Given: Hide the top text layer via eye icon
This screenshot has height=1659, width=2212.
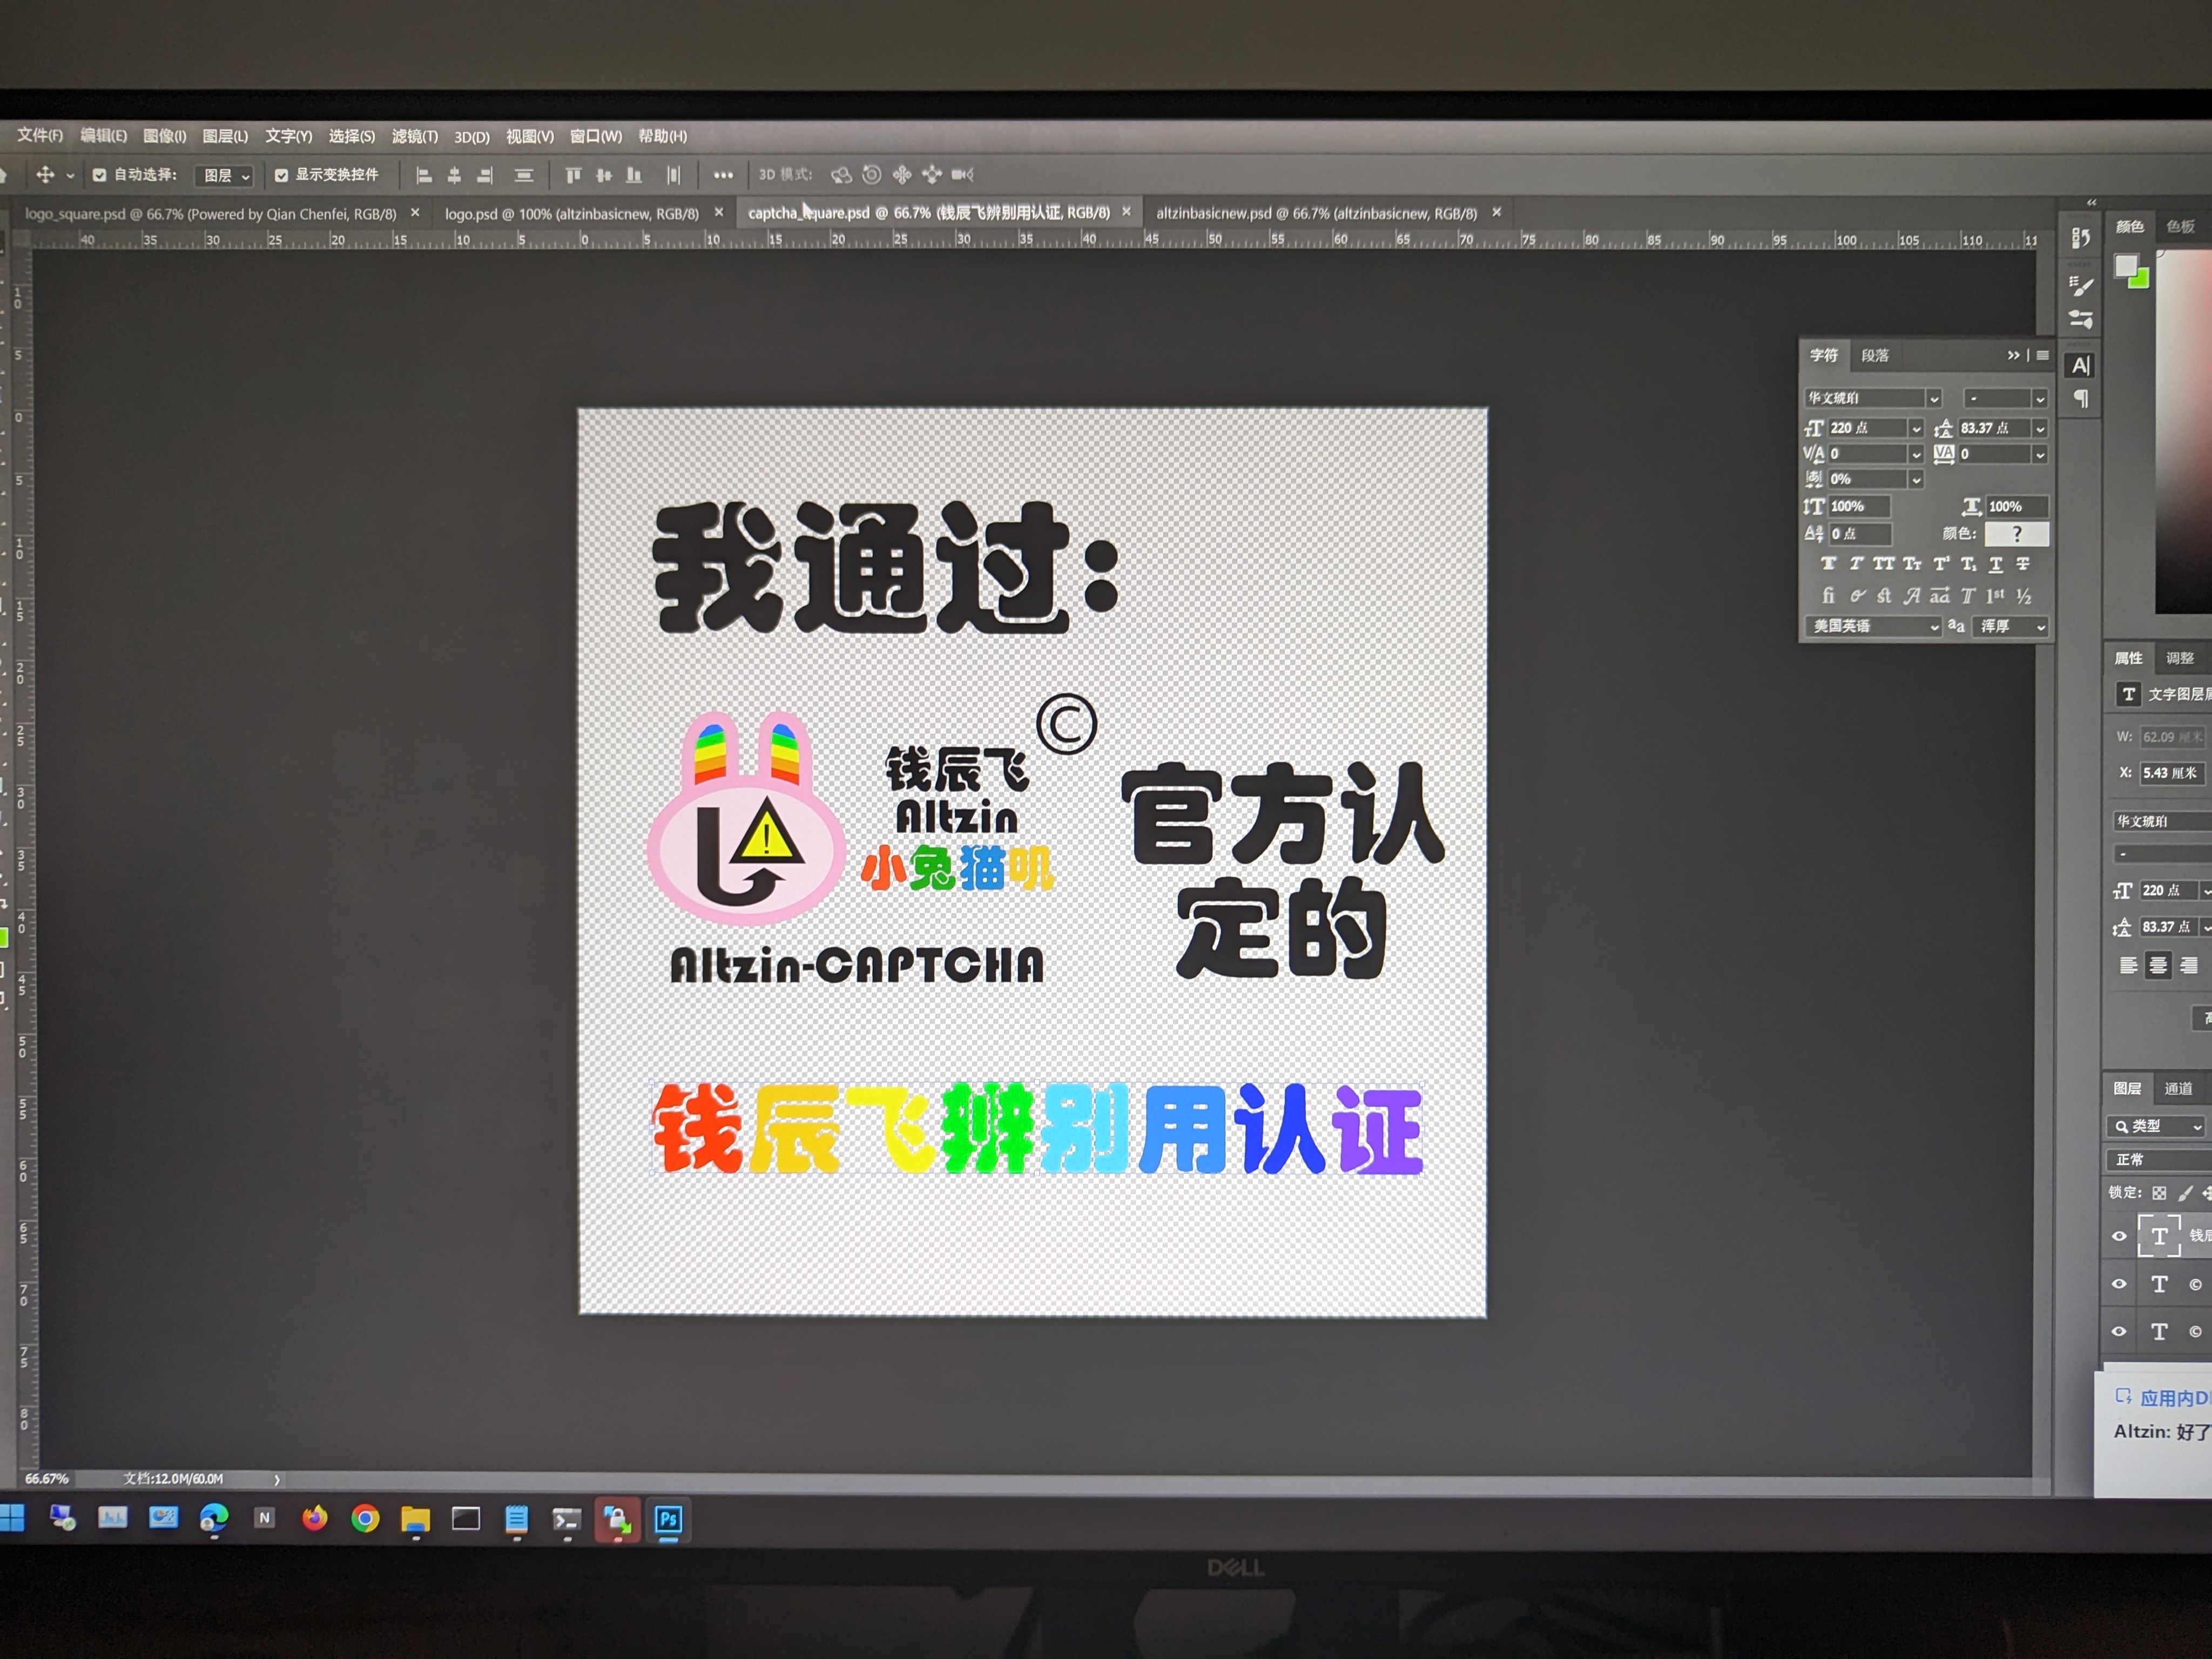Looking at the screenshot, I should 2119,1236.
